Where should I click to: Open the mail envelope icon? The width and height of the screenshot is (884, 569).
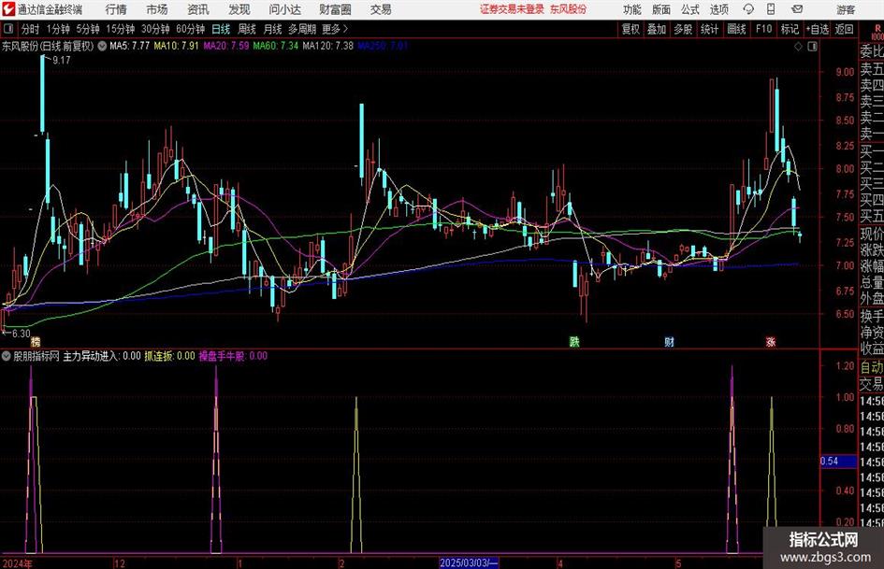click(x=797, y=9)
